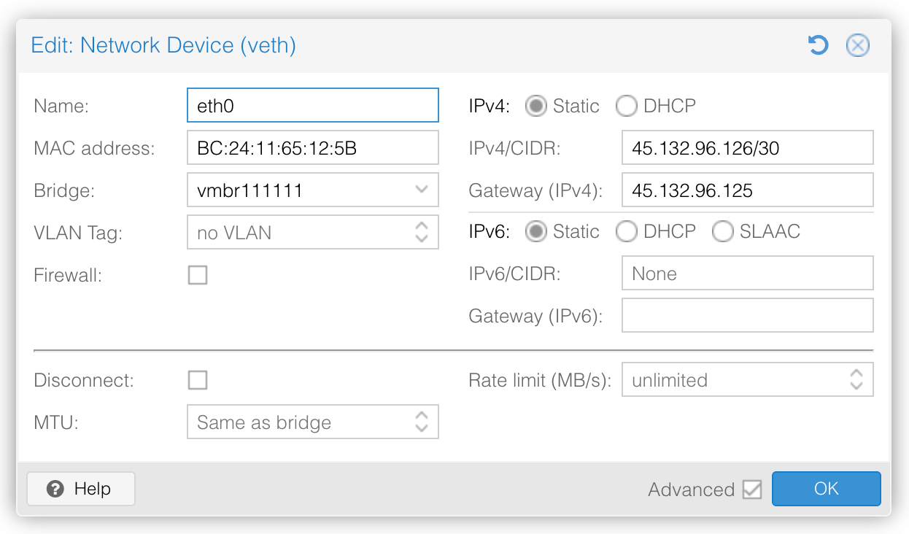Toggle the Advanced checkbox
Screen dimensions: 909x534
[752, 489]
